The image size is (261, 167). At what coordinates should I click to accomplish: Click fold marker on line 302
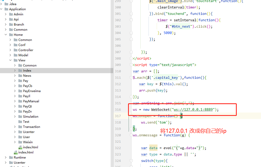point(131,20)
